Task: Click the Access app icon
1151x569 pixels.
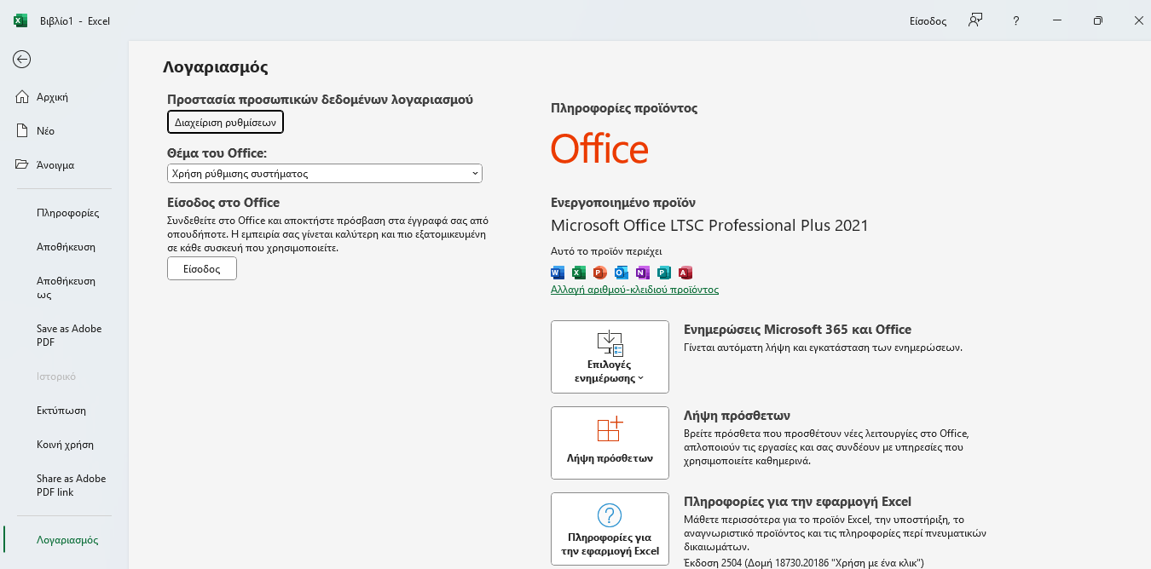Action: tap(685, 273)
